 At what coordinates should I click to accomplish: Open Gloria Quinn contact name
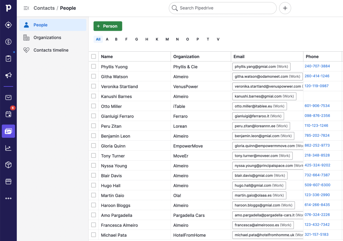pyautogui.click(x=113, y=146)
